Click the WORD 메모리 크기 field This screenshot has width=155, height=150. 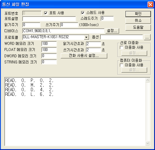pos(49,44)
